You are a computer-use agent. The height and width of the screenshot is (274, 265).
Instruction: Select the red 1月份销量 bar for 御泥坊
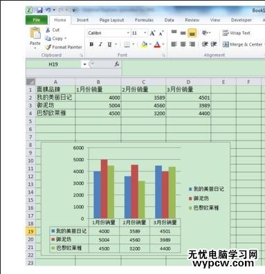click(104, 189)
